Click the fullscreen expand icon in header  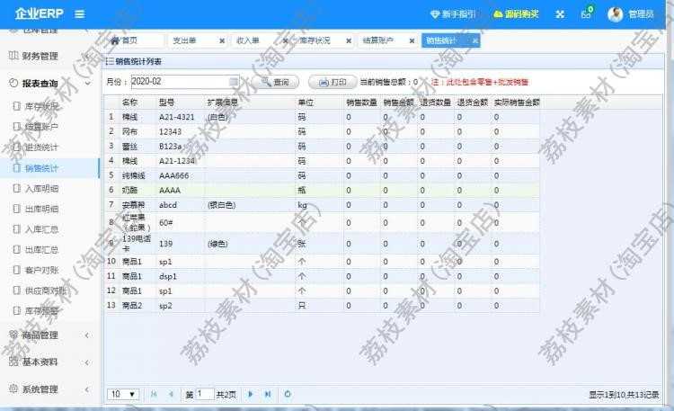pos(560,14)
